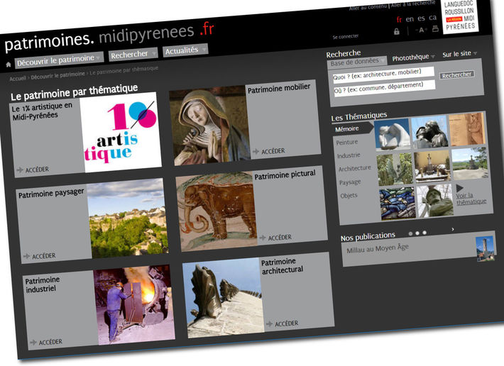Open the praying Virgin statue image
504x366 pixels.
click(210, 126)
